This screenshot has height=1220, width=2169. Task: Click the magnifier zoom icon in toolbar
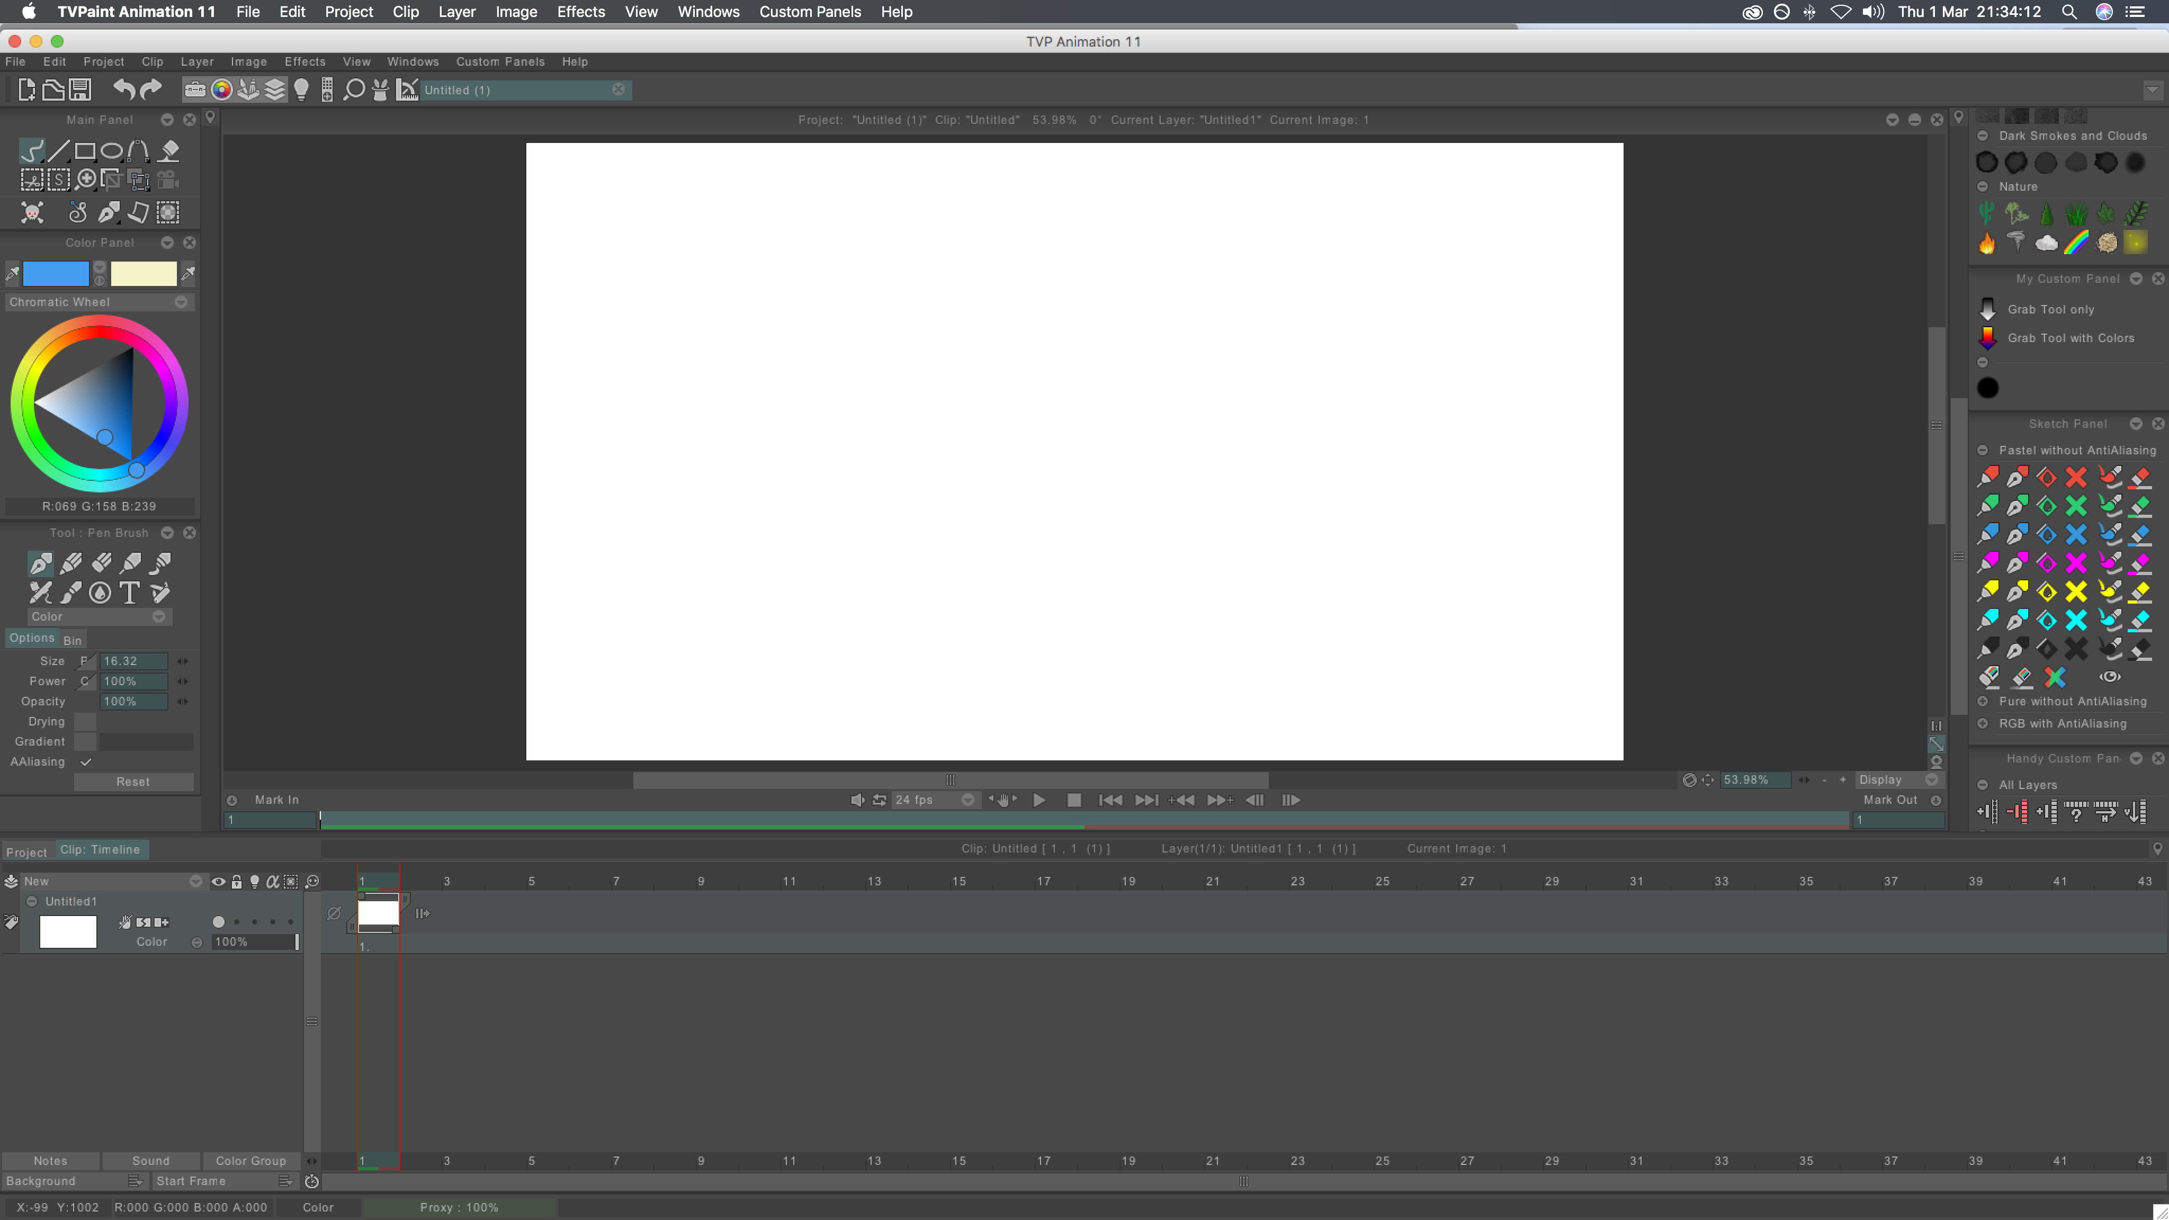[354, 89]
